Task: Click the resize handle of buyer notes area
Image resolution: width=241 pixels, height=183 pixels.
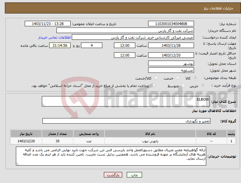Action: [x=18, y=164]
